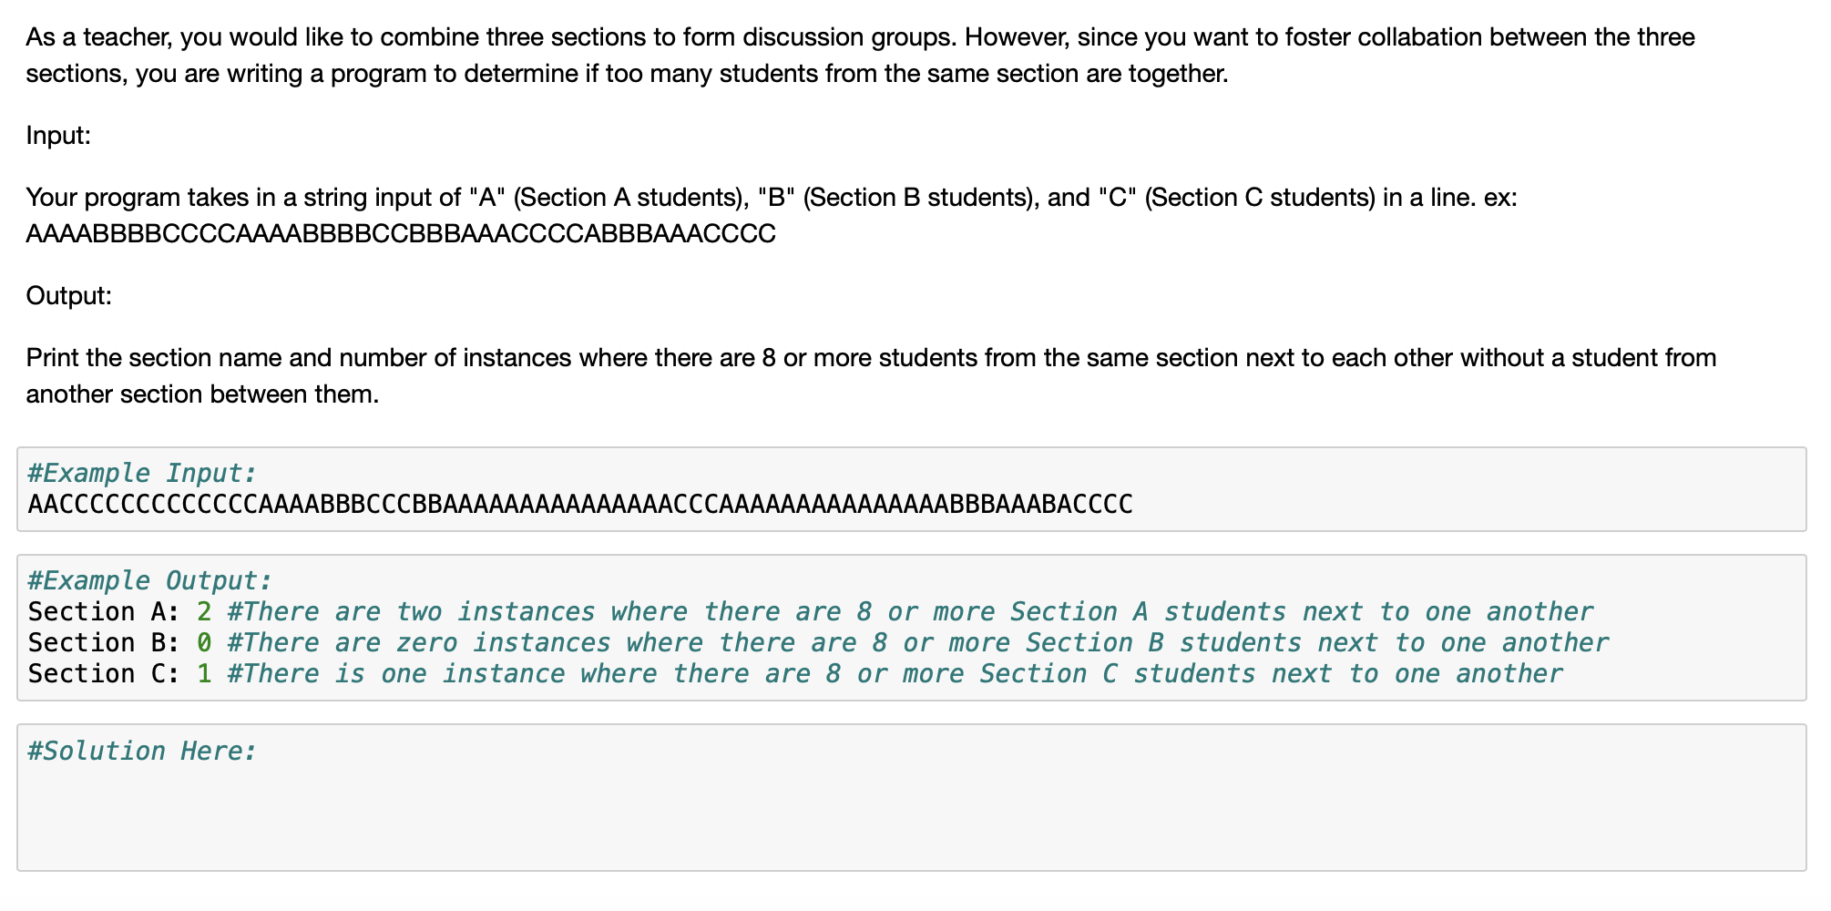
Task: Click the 'Section C: 1' output line
Action: pos(119,673)
